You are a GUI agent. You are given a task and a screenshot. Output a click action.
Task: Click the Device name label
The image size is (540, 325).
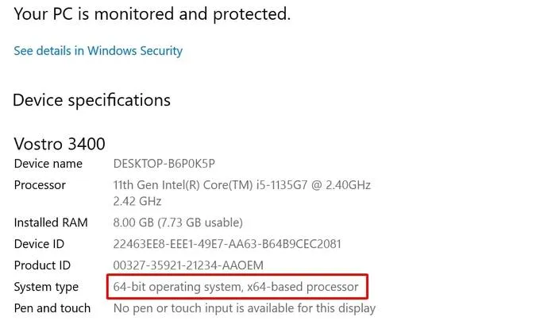[48, 164]
